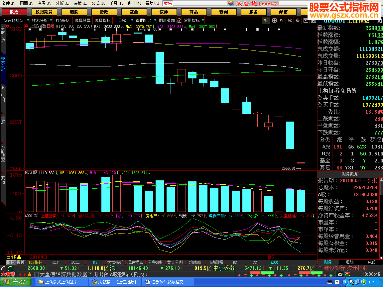Click the financial panel scrollbar down arrow
The image size is (383, 287).
(381, 257)
